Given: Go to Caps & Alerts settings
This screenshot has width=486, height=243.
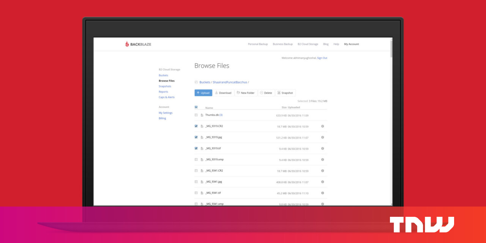Looking at the screenshot, I should click(x=167, y=97).
